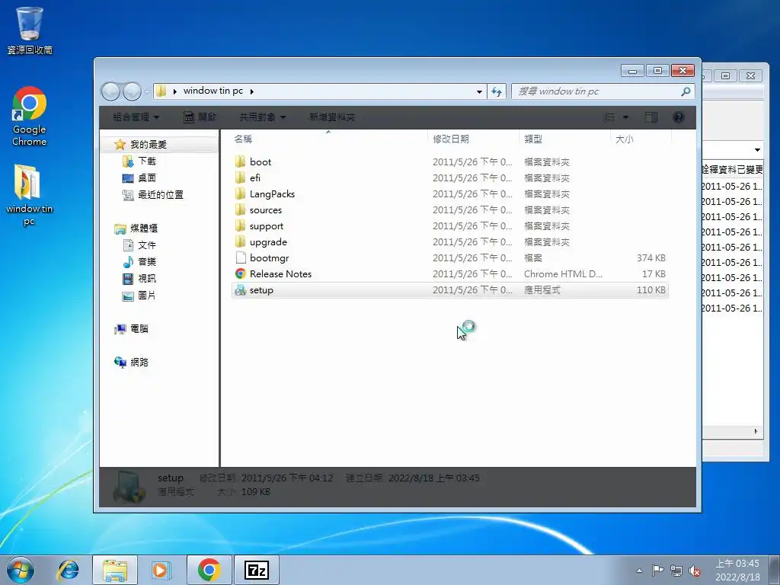Select the support folder icon
This screenshot has height=585, width=780.
point(240,225)
